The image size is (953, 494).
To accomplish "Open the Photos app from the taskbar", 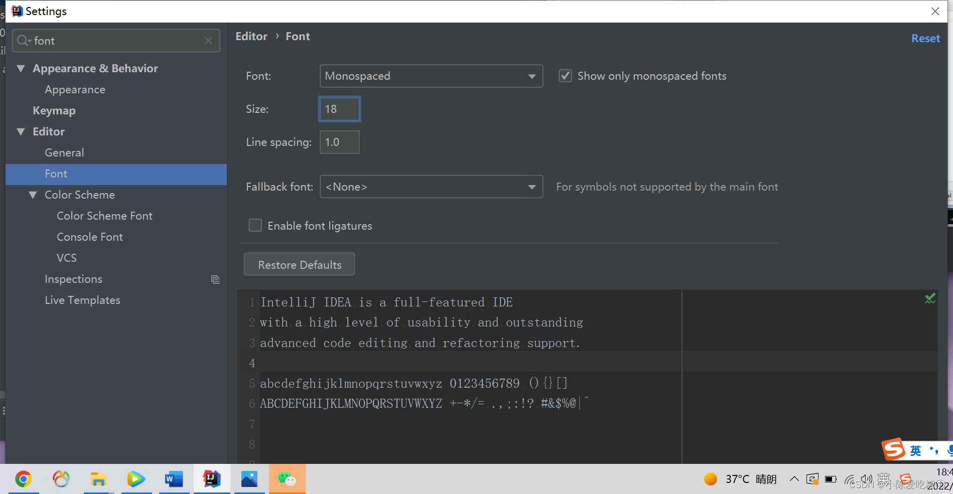I will [249, 479].
